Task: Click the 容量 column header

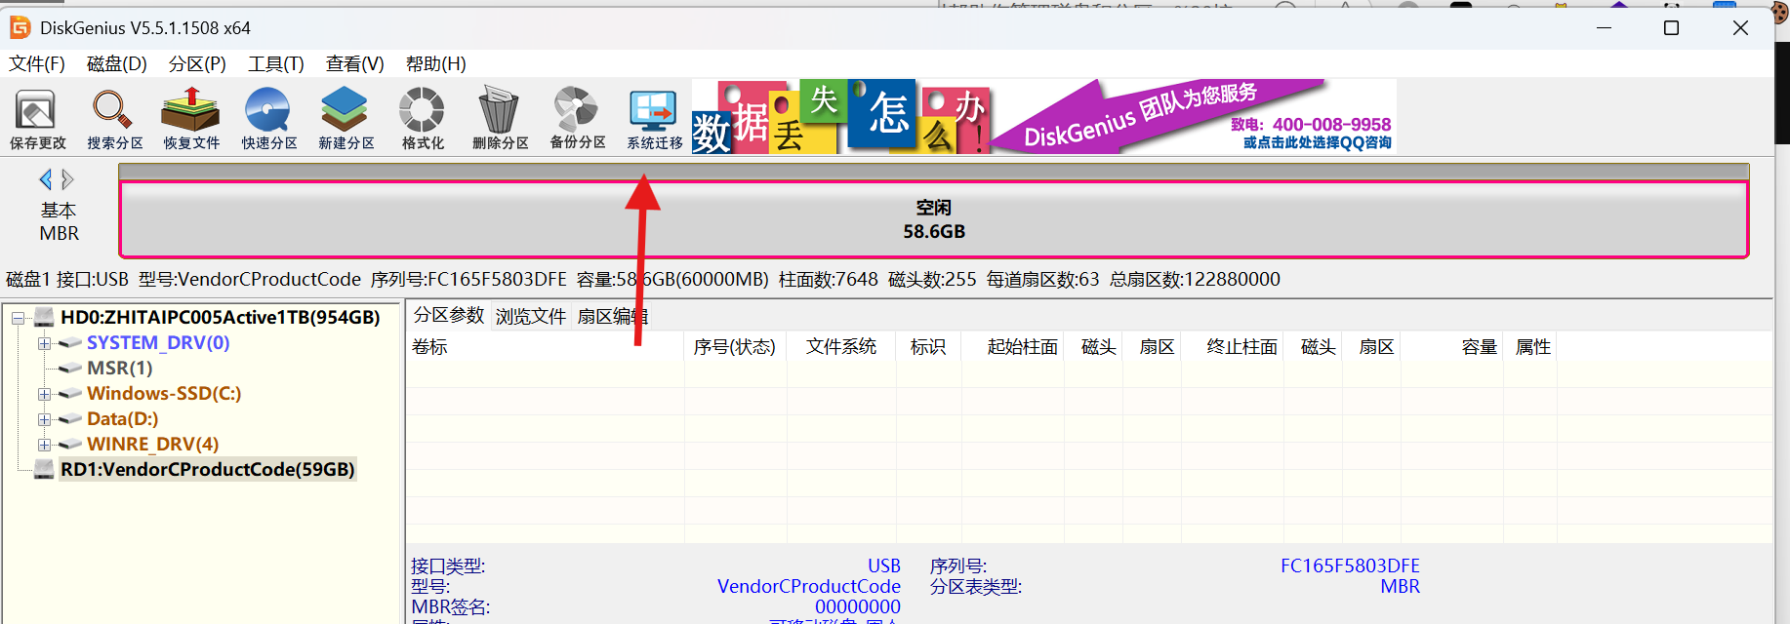Action: (x=1453, y=347)
